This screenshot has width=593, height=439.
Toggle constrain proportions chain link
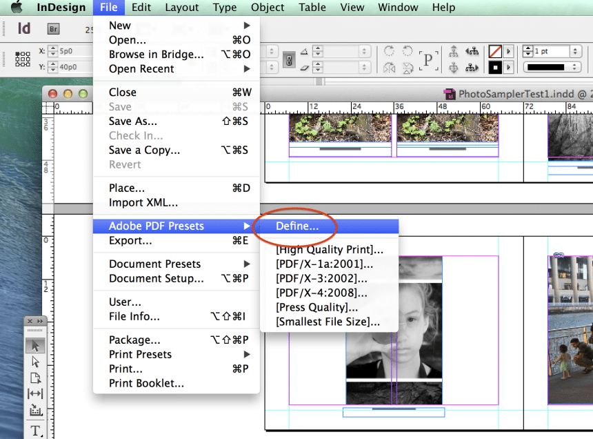289,60
